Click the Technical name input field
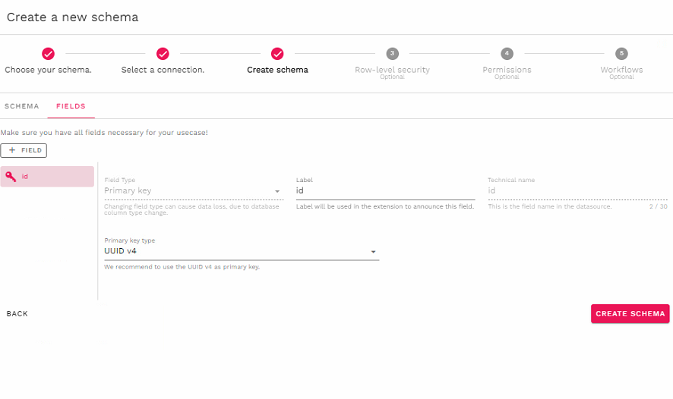 point(576,191)
